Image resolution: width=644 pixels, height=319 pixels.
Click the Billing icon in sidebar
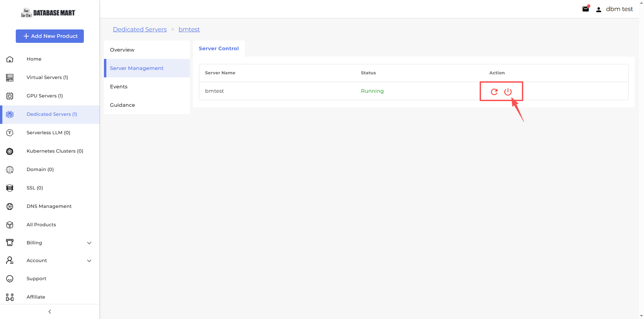[10, 243]
